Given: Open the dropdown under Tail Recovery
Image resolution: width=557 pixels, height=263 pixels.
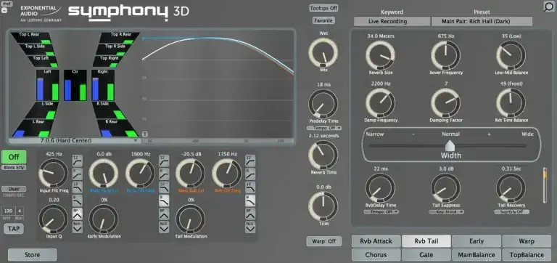Looking at the screenshot, I should tap(511, 211).
